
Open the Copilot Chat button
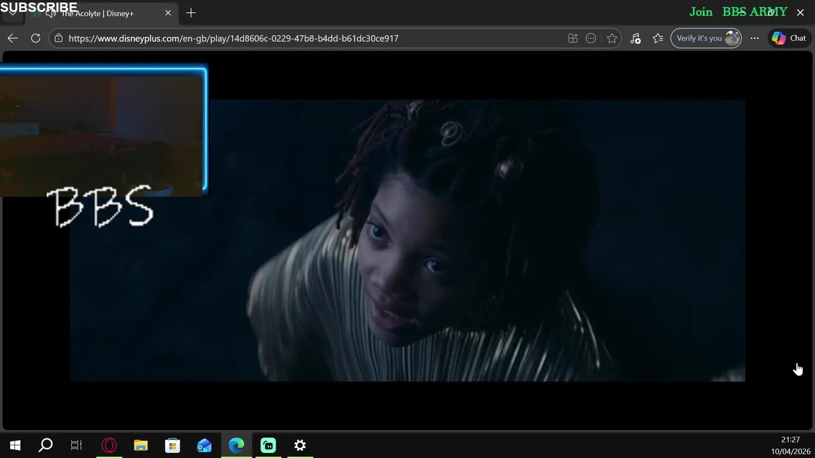789,38
